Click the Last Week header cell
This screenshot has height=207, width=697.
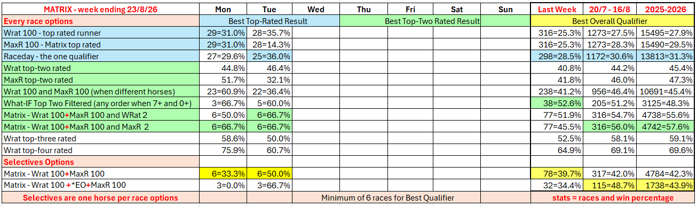click(557, 9)
